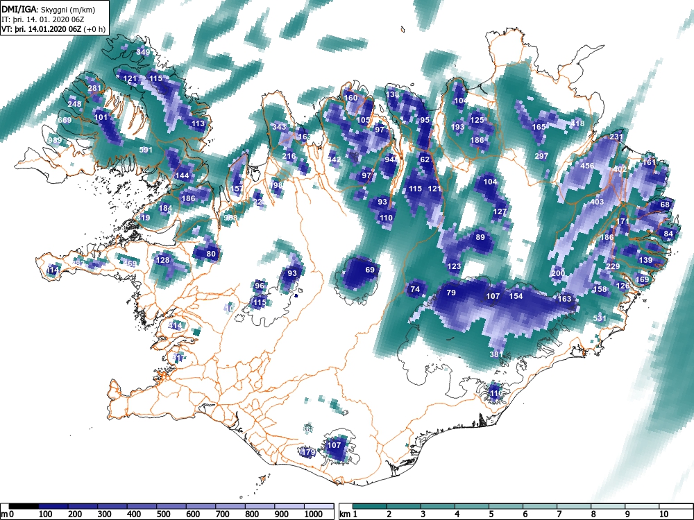
Task: Click the '319' visibility value on the map
Action: pyautogui.click(x=144, y=218)
